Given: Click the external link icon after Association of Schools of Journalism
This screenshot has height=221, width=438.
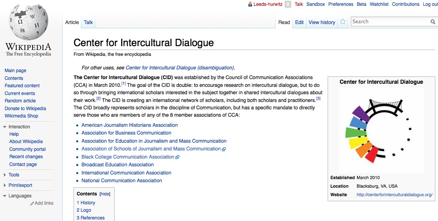Looking at the screenshot, I should click(224, 149).
